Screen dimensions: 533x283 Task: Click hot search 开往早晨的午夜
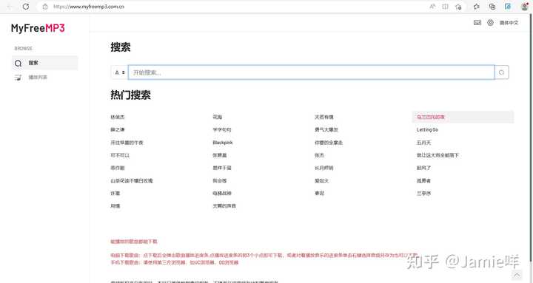pyautogui.click(x=127, y=143)
